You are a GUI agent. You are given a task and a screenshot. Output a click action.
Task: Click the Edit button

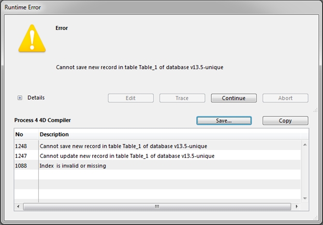130,98
